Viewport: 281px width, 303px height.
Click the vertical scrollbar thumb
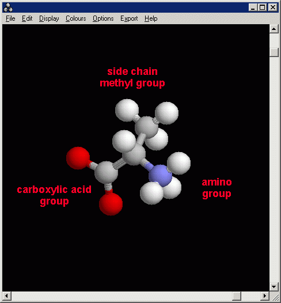[274, 52]
